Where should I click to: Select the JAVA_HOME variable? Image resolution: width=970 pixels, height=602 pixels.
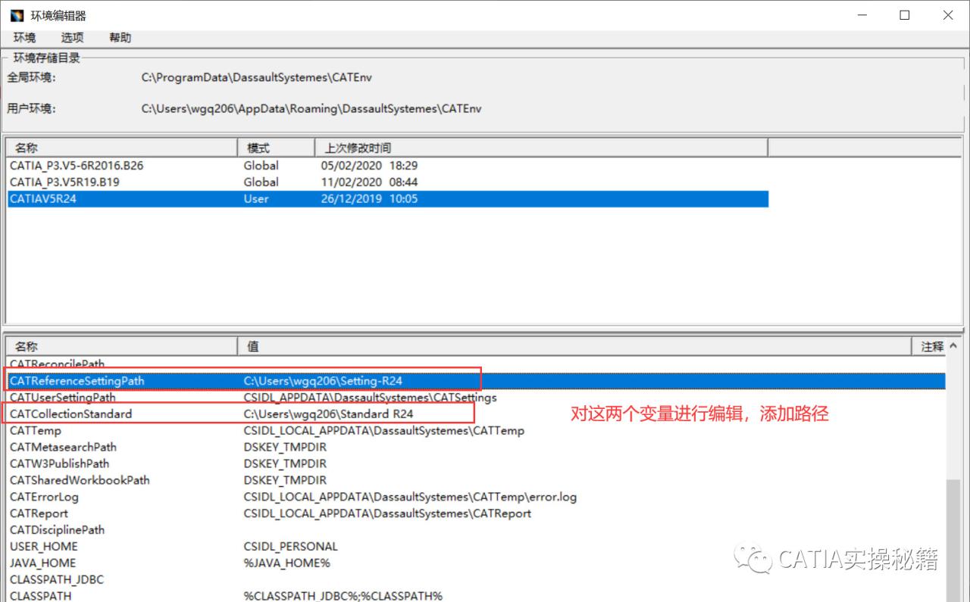42,563
